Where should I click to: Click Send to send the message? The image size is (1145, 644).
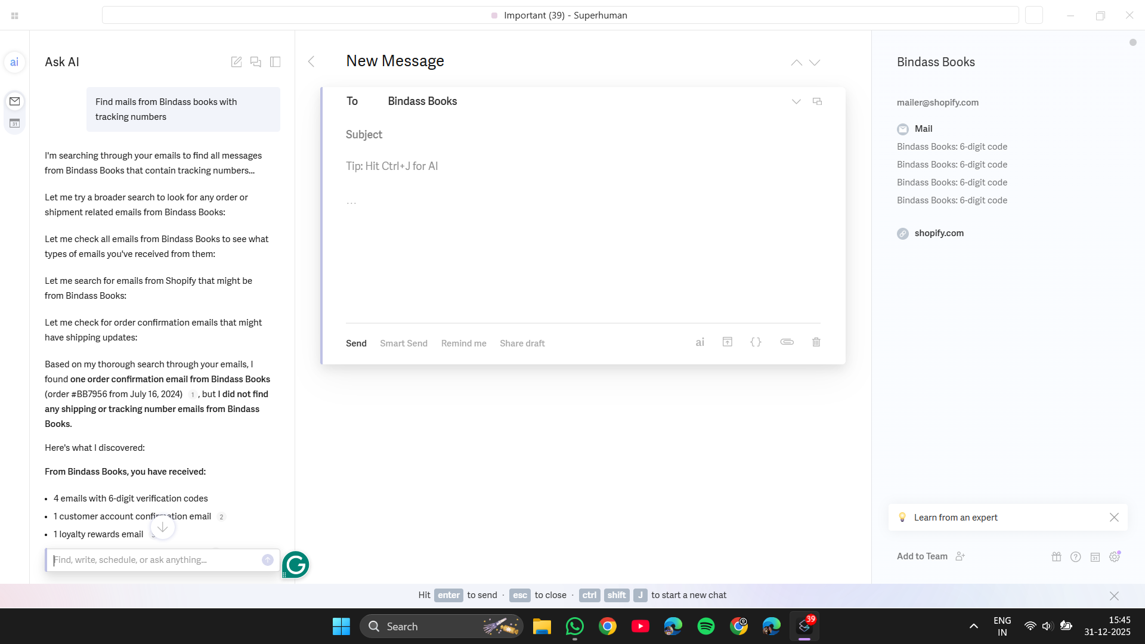pyautogui.click(x=356, y=343)
